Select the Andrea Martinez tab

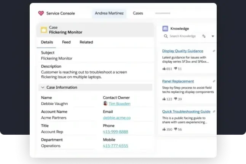(x=109, y=13)
